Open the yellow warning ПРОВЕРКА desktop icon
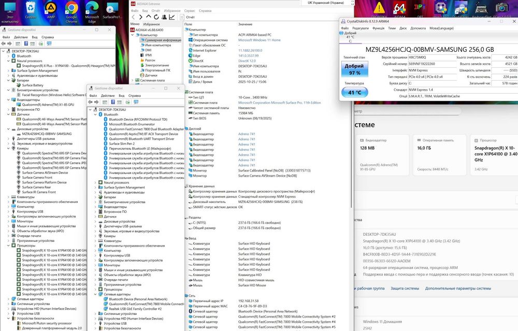Screen dimensions: 518x331 pyautogui.click(x=379, y=10)
